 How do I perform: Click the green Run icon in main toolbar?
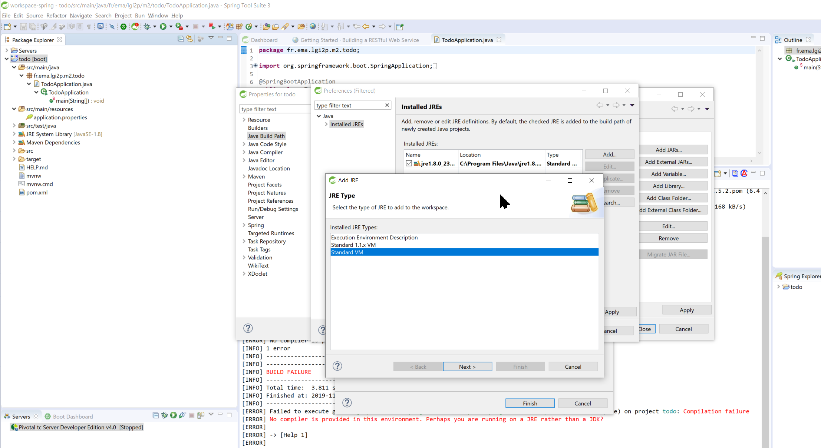click(x=163, y=27)
